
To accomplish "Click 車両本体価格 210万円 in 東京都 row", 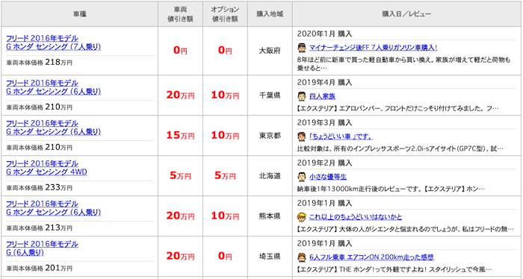I will coord(40,148).
